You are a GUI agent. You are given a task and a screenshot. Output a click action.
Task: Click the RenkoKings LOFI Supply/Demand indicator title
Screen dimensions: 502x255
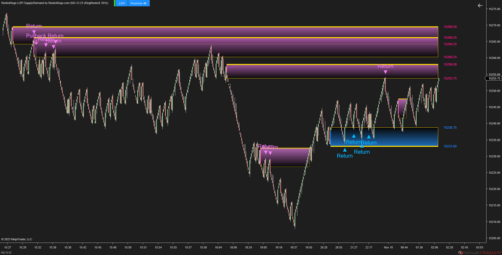tap(55, 3)
